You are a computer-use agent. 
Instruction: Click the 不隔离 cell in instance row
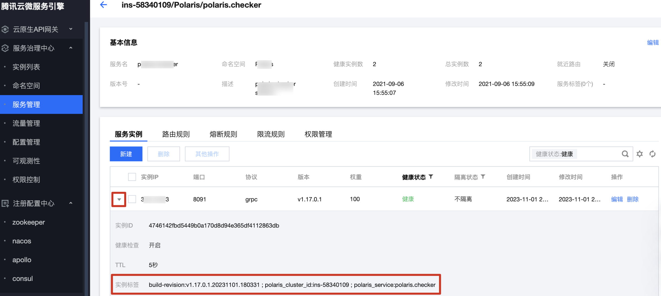[x=463, y=199]
